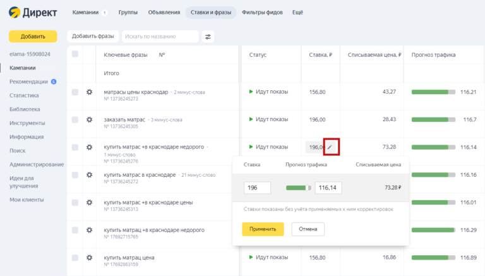Click the Яндекс Директ logo
The height and width of the screenshot is (276, 485).
[33, 13]
